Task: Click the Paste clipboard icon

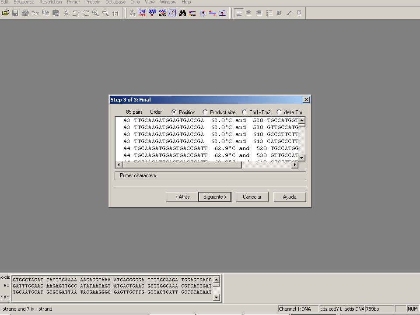Action: (x=56, y=13)
